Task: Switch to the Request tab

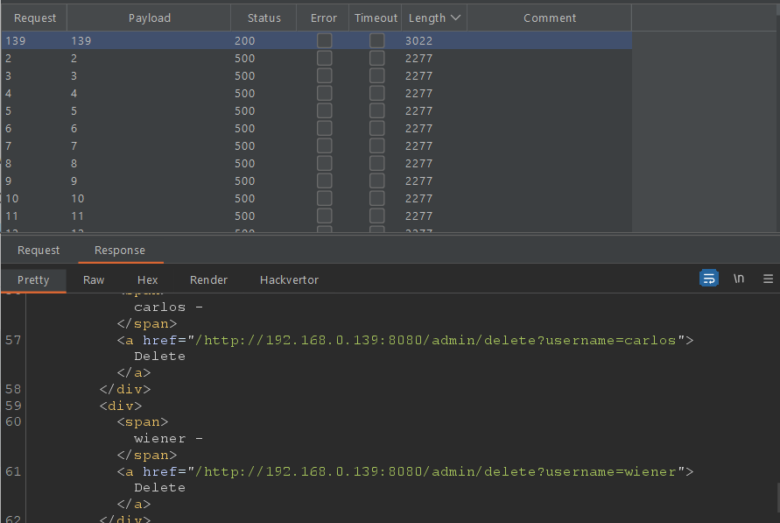Action: 39,251
